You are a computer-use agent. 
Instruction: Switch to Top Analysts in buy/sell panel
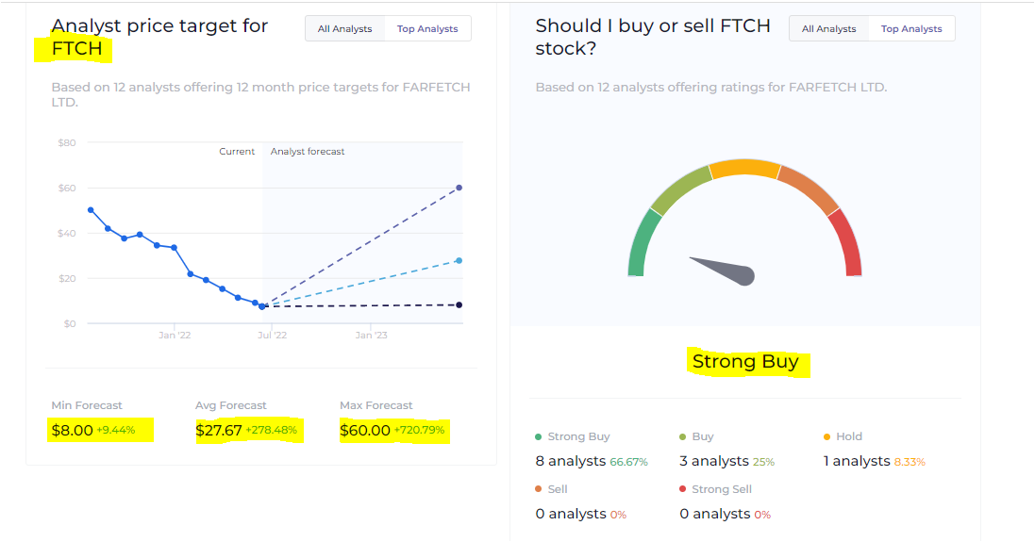click(911, 29)
